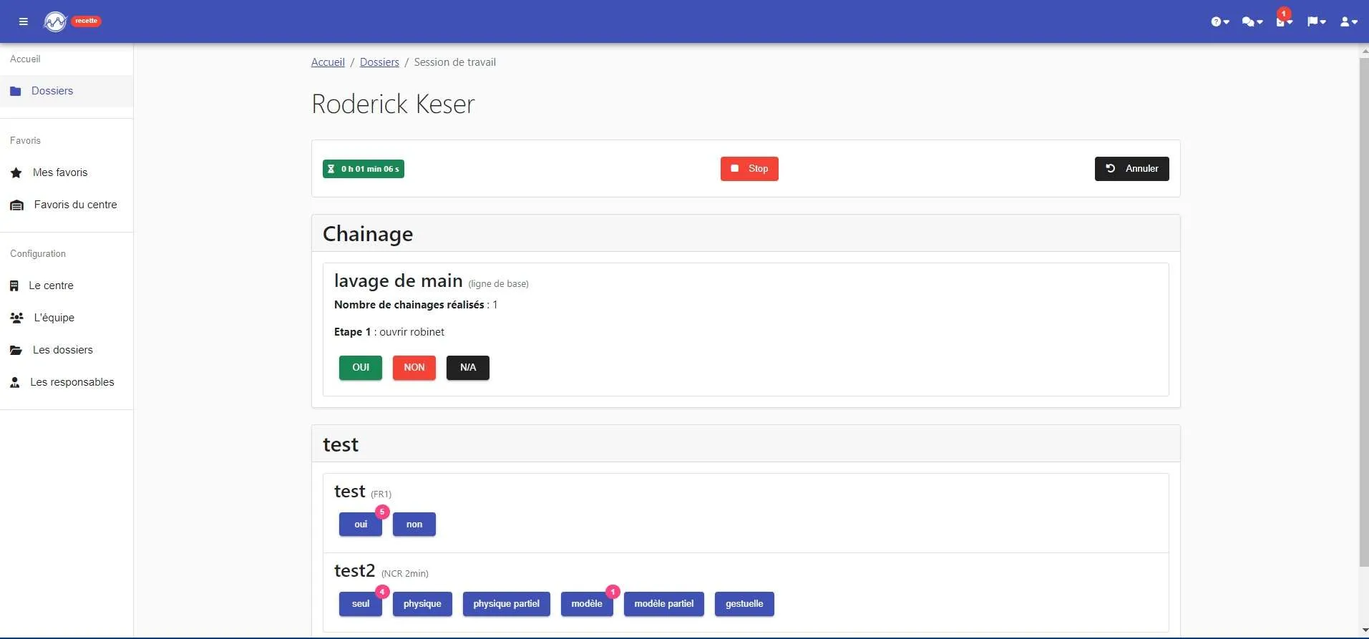Click blue 'oui' button under test FR1

pos(361,525)
